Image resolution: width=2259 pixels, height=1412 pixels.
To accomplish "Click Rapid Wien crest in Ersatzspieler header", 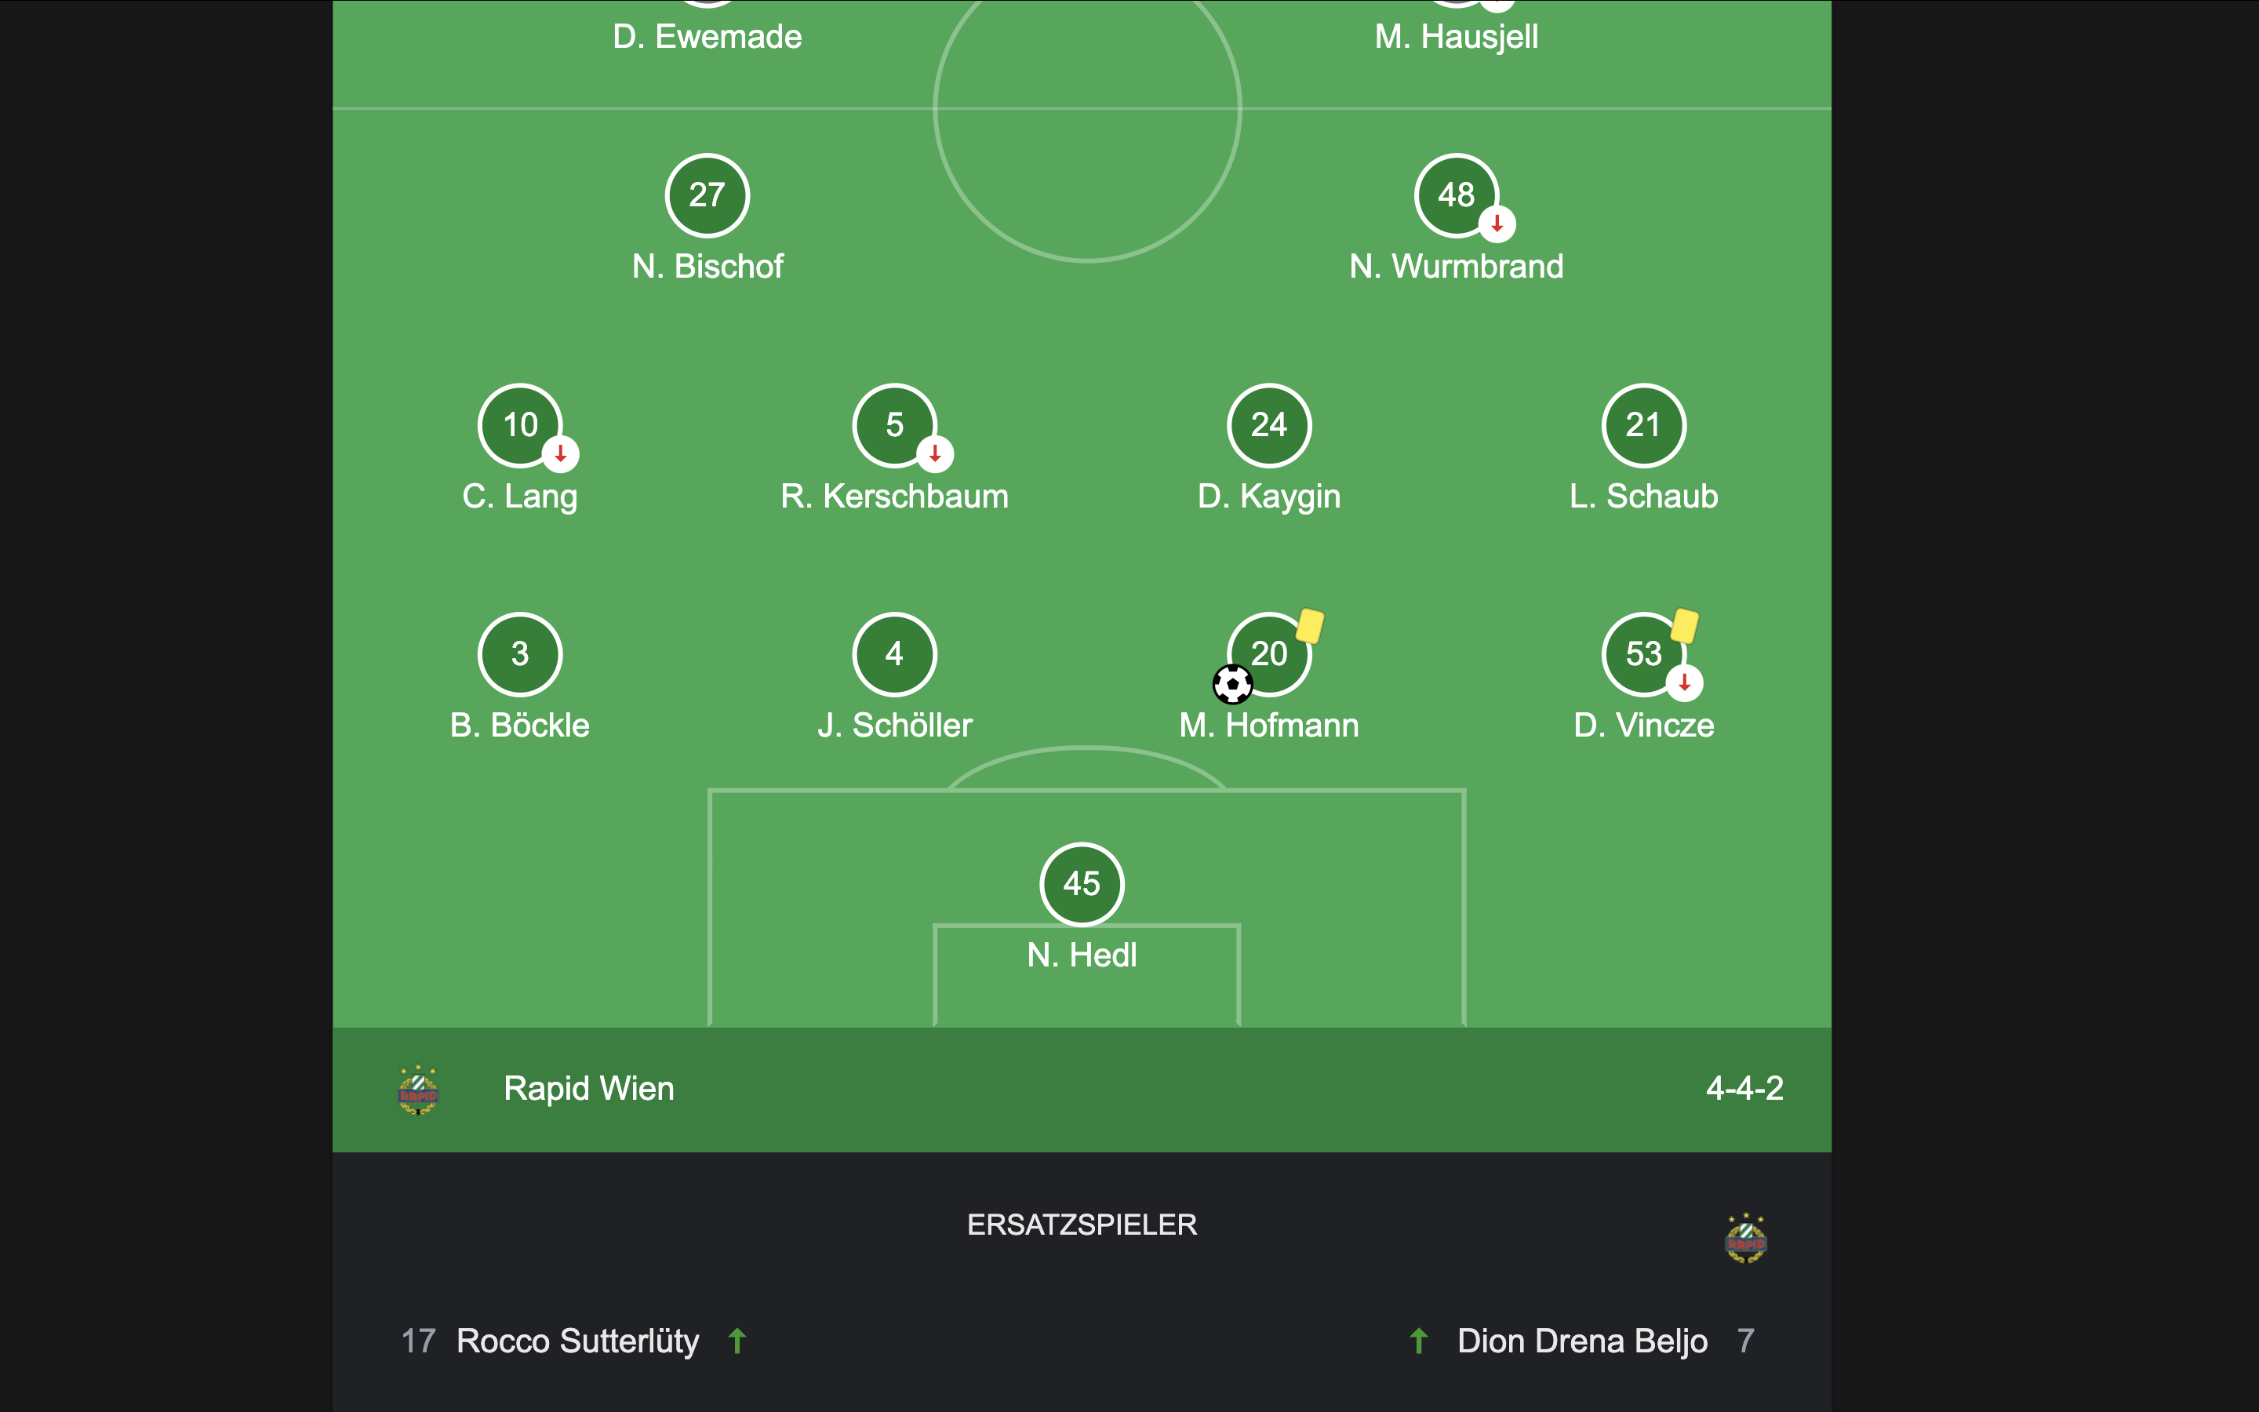I will pos(1745,1239).
